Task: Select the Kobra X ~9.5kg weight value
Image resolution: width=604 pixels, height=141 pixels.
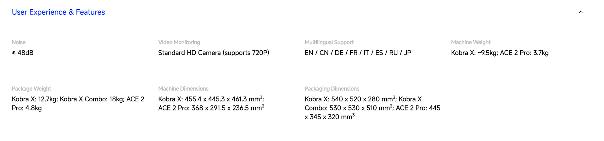Action: pos(474,53)
